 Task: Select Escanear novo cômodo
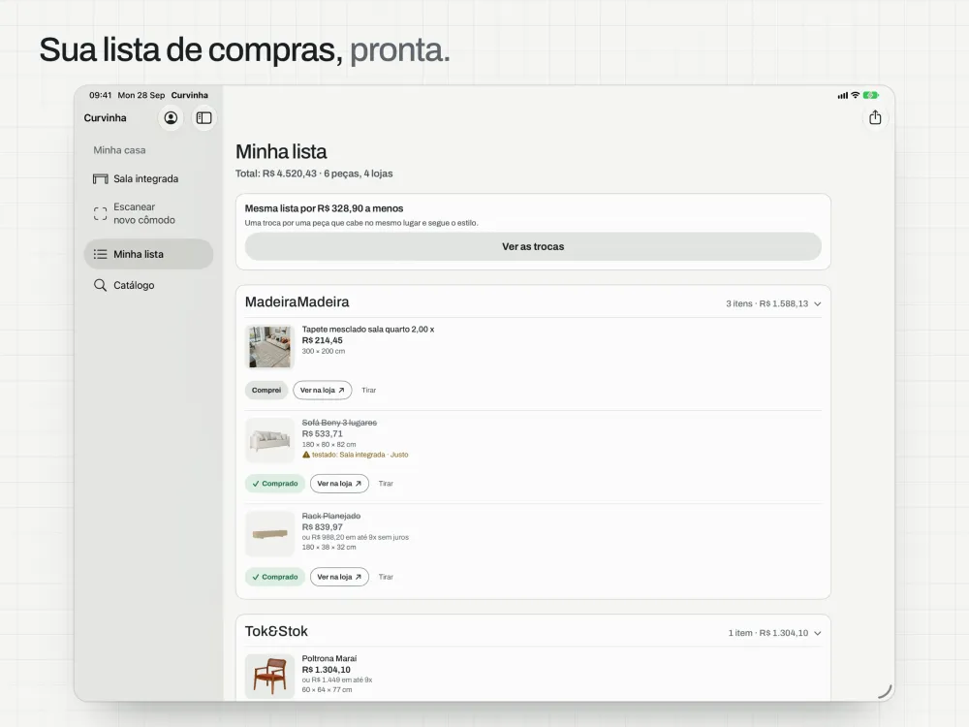click(x=148, y=213)
